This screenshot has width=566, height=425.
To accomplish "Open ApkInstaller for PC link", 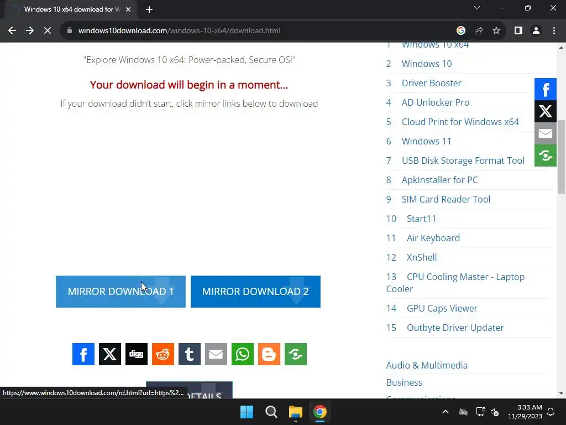I will pyautogui.click(x=439, y=180).
